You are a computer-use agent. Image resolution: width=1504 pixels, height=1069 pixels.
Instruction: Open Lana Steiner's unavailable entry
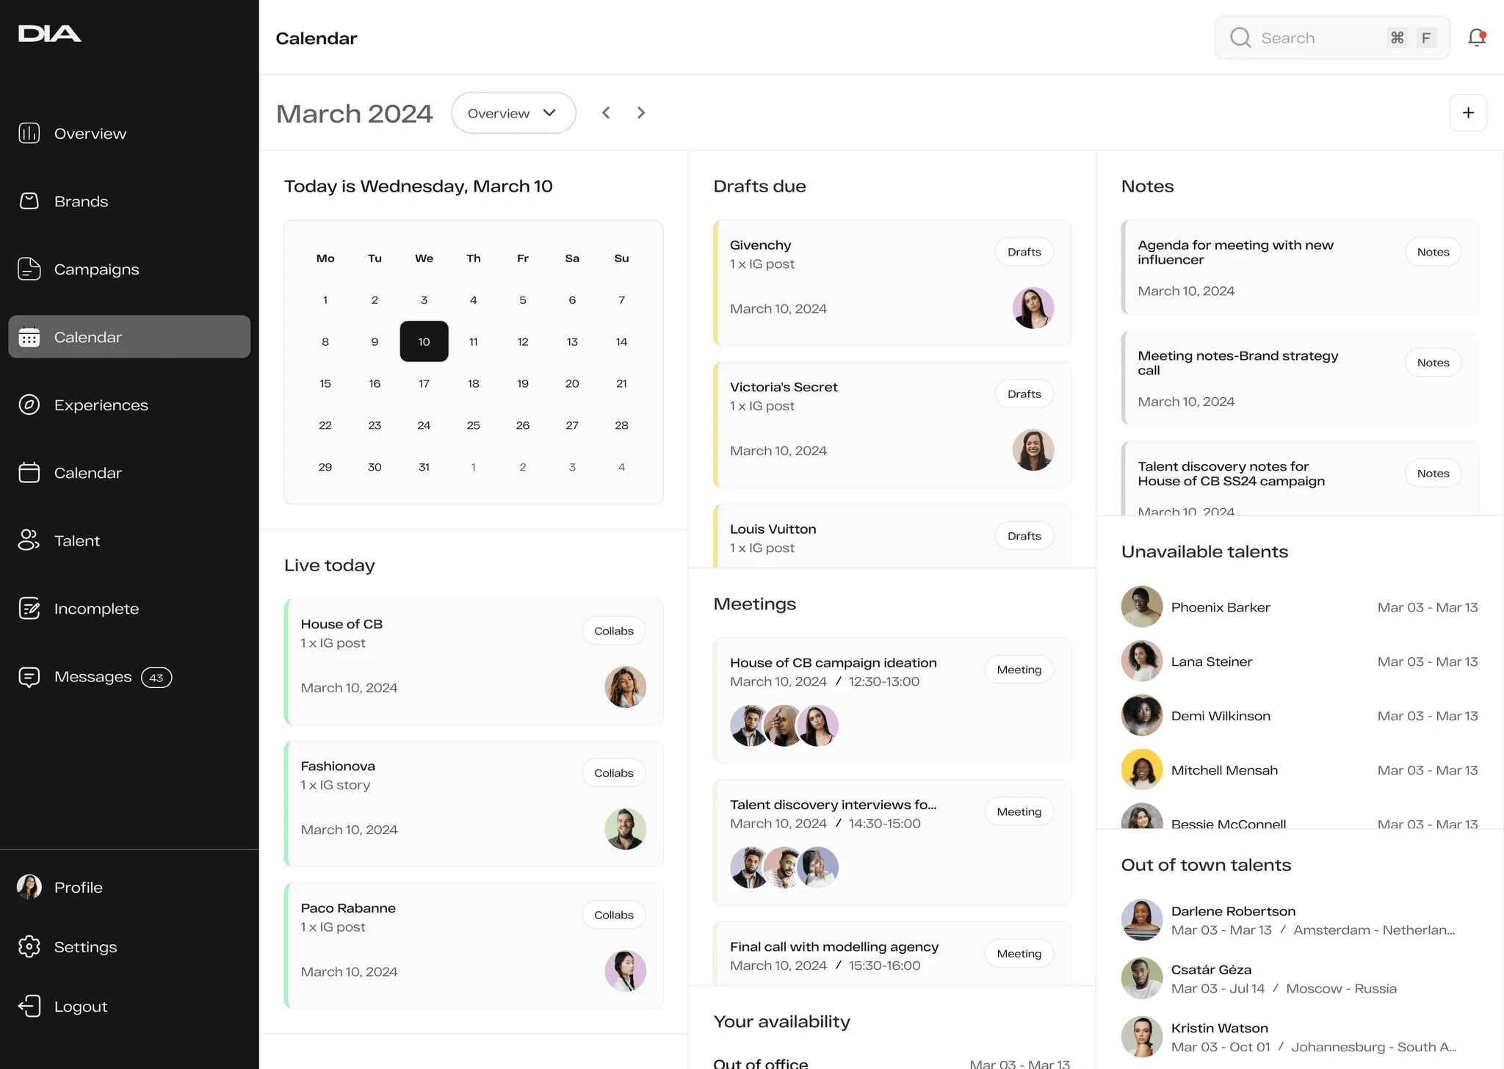coord(1300,662)
